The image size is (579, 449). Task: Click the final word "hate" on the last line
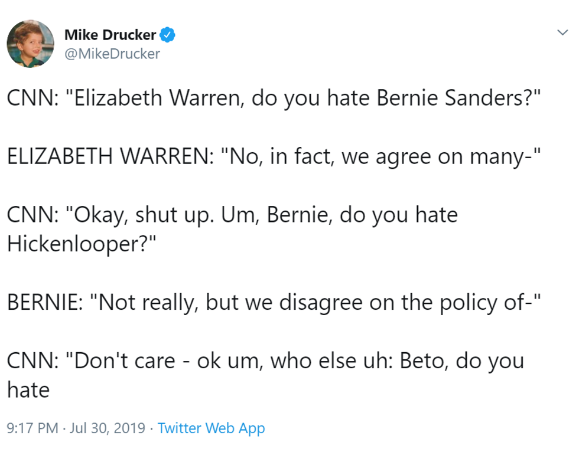coord(28,389)
